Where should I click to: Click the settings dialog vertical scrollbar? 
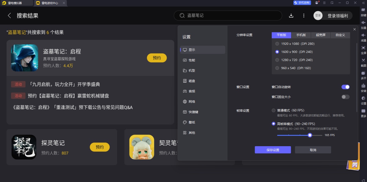point(357,77)
